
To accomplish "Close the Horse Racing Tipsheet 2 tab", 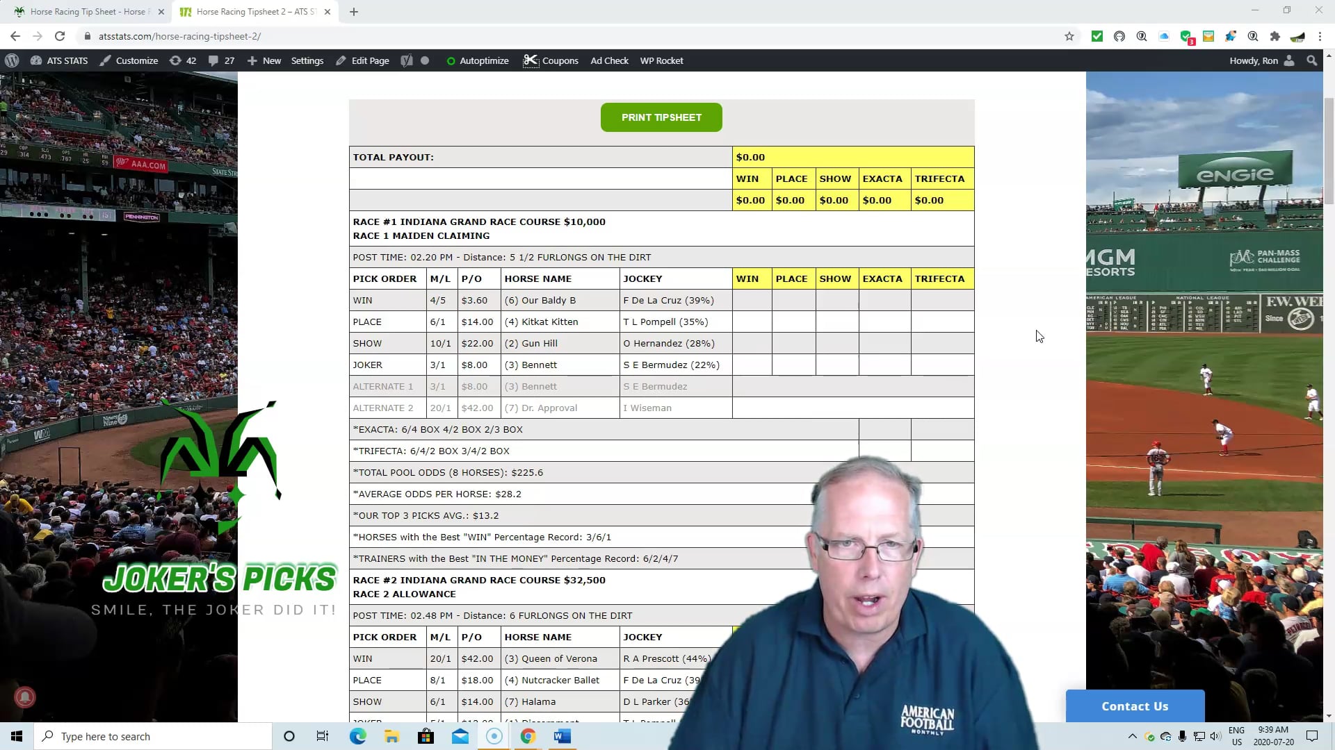I will (327, 12).
